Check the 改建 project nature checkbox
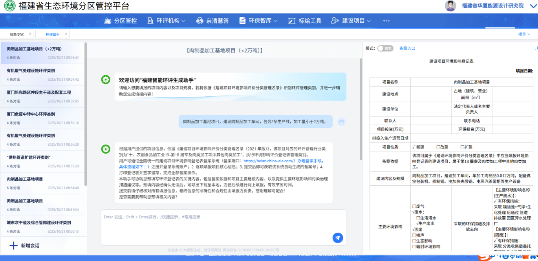This screenshot has height=261, width=538. click(x=438, y=147)
